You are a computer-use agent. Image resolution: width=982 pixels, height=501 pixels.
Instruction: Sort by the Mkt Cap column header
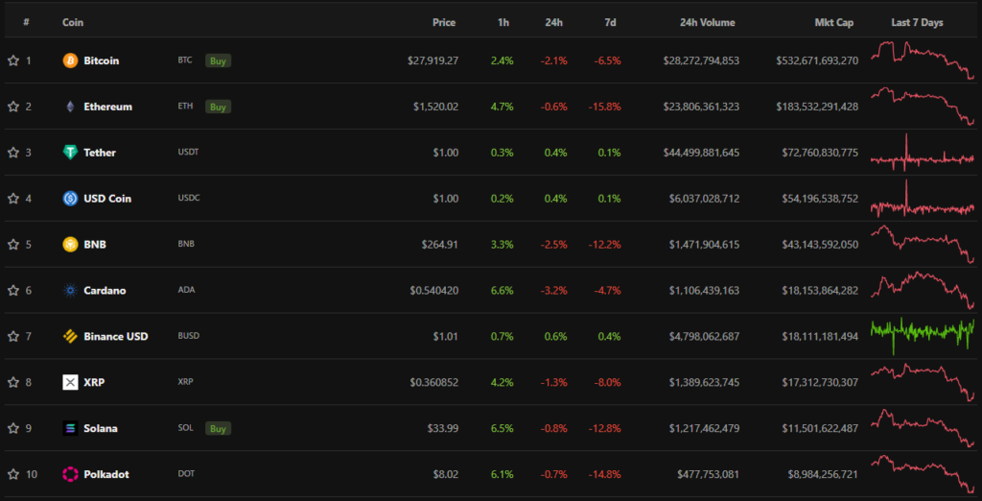pyautogui.click(x=830, y=22)
